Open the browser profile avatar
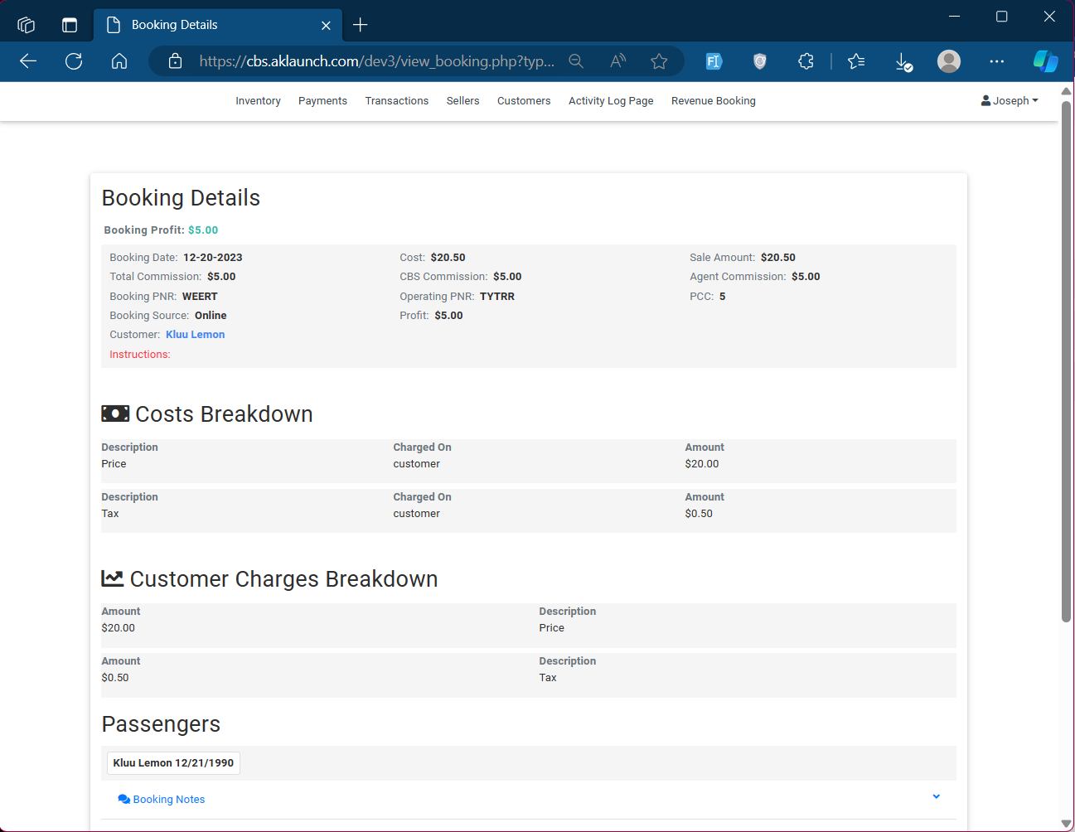 pos(949,61)
